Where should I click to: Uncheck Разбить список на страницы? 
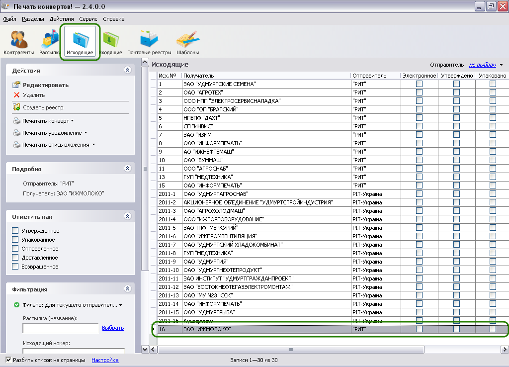[x=8, y=360]
